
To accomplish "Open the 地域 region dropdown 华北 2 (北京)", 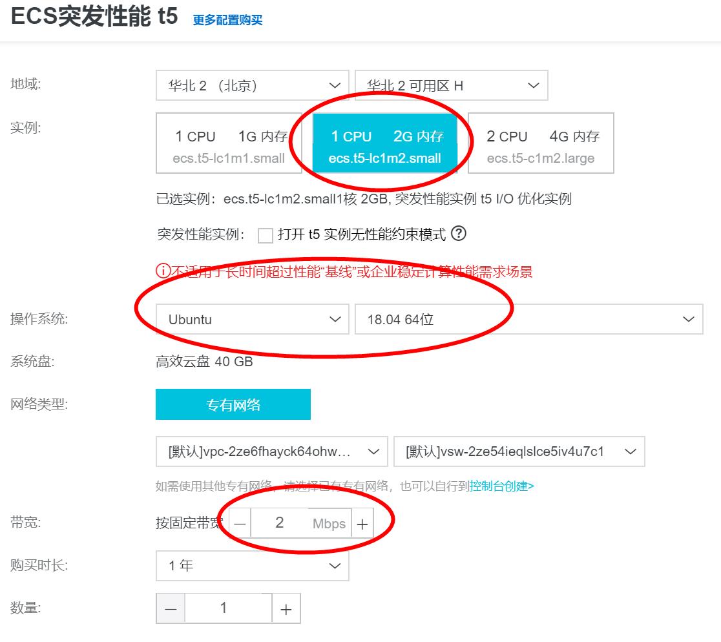I will click(252, 85).
